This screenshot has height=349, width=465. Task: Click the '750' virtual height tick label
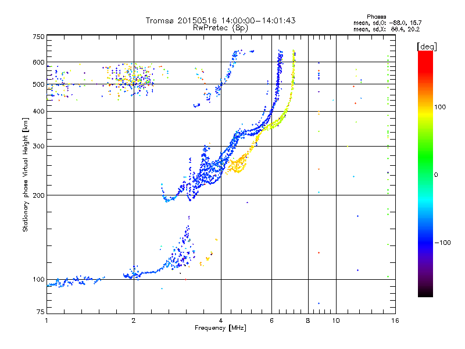click(x=38, y=37)
